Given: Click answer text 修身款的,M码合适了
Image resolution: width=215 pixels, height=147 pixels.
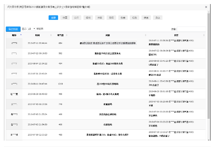Looking at the screenshot, I should (x=159, y=136).
